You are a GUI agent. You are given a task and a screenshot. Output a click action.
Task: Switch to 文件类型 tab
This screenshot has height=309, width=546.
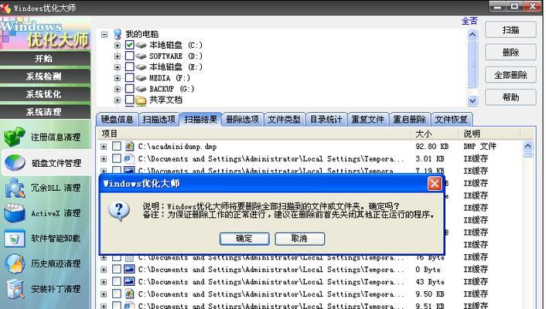tap(285, 120)
